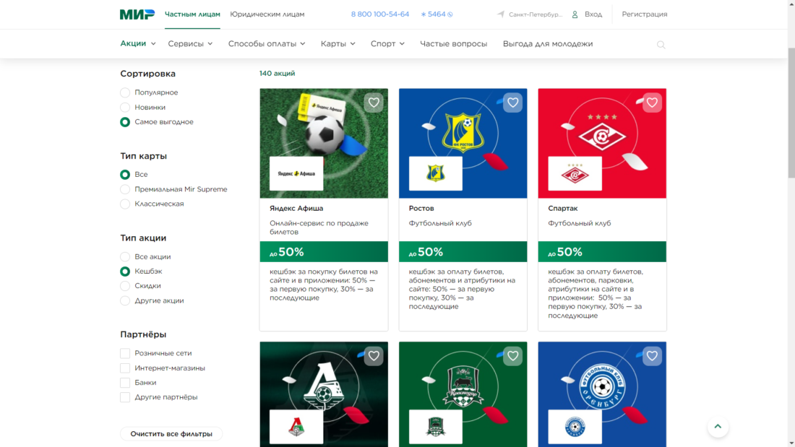This screenshot has width=795, height=447.
Task: Click Очистить все фильтры button
Action: point(171,434)
